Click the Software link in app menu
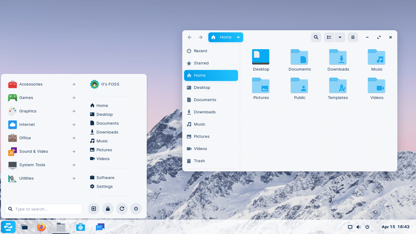This screenshot has width=416, height=234. coord(105,178)
